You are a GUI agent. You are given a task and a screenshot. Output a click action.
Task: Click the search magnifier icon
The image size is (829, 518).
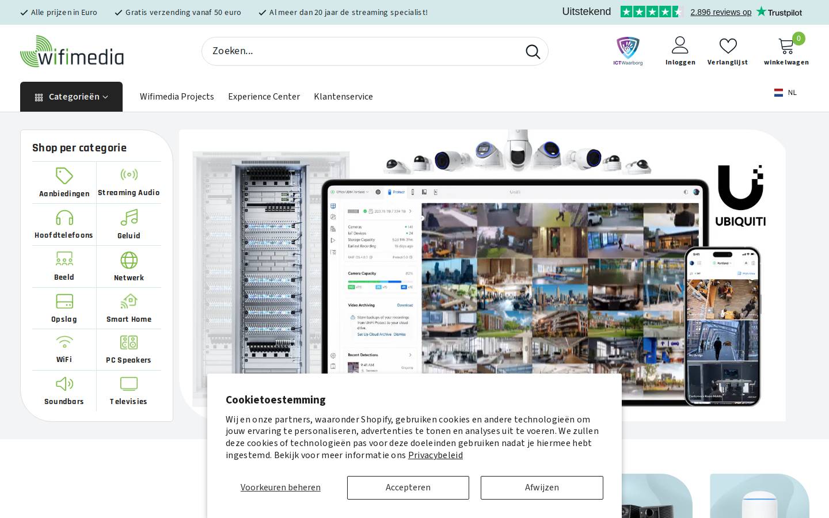pyautogui.click(x=533, y=52)
